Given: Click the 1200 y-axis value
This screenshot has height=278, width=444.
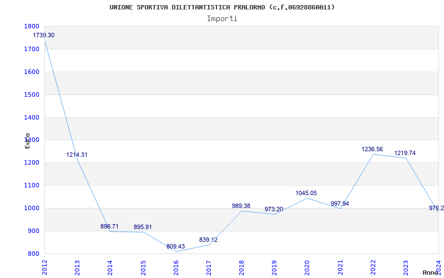Looking at the screenshot, I should pos(31,163).
